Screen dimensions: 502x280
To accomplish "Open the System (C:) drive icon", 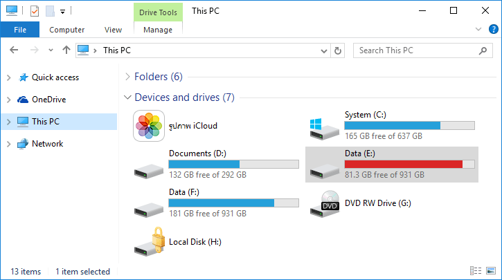I will [x=324, y=126].
